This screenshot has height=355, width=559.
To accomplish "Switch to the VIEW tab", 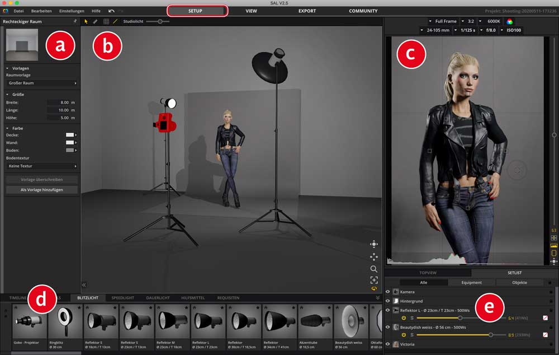I will (x=252, y=11).
